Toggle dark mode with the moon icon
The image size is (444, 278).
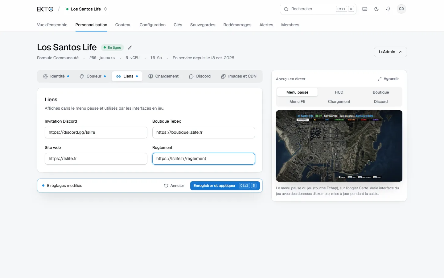tap(376, 9)
